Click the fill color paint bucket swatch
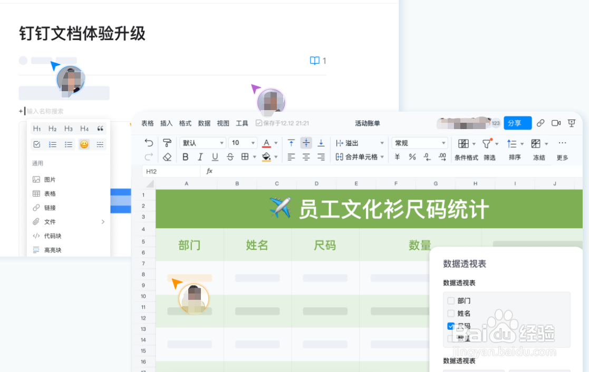Image resolution: width=589 pixels, height=372 pixels. pyautogui.click(x=266, y=157)
